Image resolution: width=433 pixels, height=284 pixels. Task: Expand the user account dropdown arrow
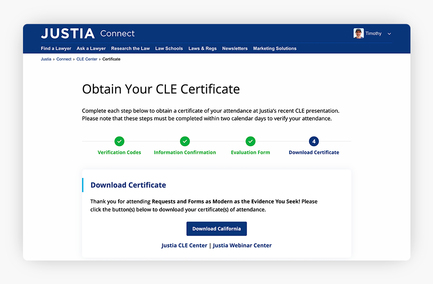(389, 34)
